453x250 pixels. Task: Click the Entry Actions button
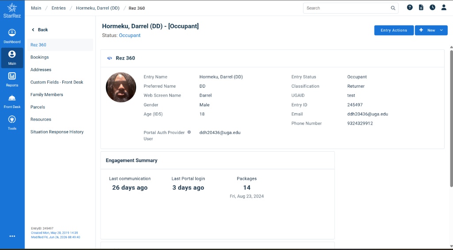pyautogui.click(x=394, y=30)
